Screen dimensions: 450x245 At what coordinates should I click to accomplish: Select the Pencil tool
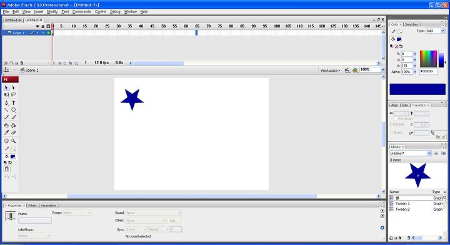tap(6, 117)
